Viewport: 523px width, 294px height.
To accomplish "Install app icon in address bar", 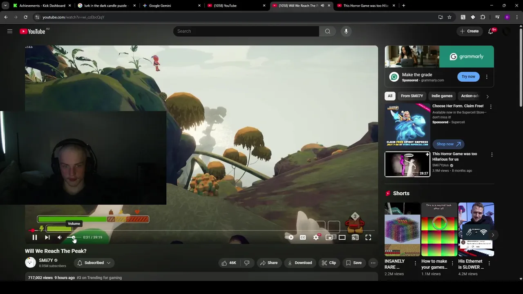I will [x=440, y=17].
